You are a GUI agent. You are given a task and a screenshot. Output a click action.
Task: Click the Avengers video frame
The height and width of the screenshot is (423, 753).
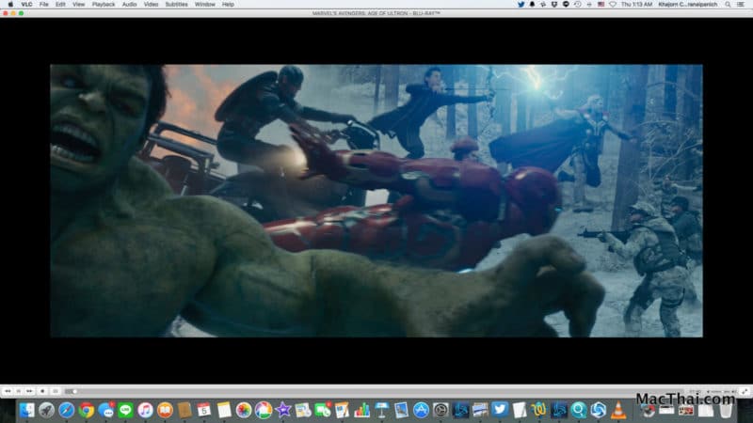point(376,200)
